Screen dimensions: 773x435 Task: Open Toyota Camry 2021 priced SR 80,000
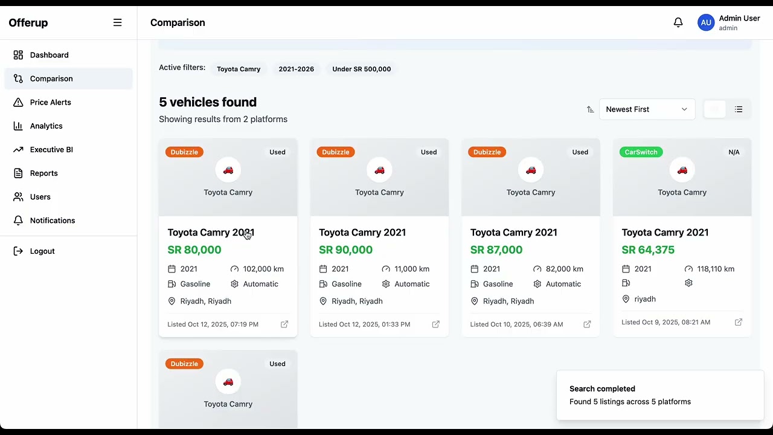[211, 233]
